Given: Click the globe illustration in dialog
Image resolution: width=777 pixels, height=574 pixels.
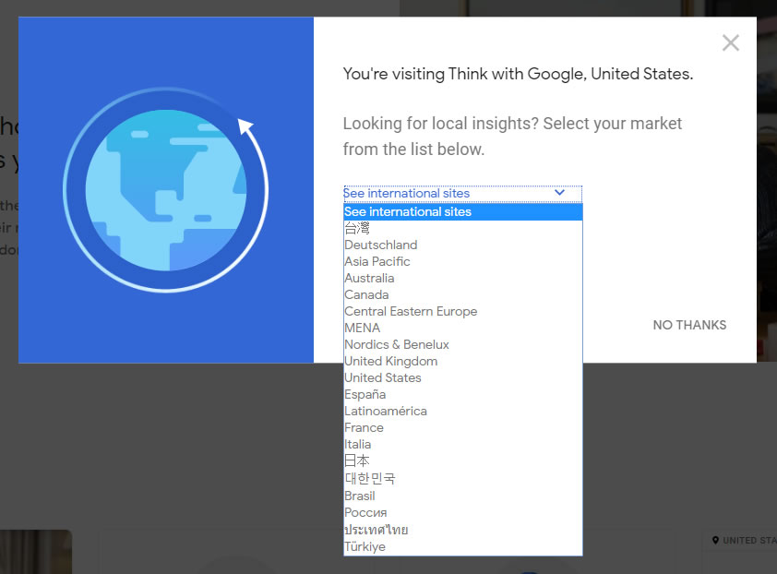Looking at the screenshot, I should [x=166, y=189].
